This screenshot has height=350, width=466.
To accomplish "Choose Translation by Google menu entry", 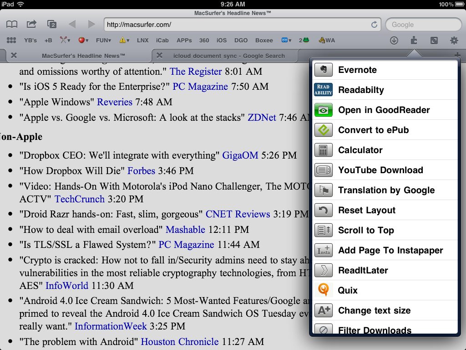I will pyautogui.click(x=385, y=190).
